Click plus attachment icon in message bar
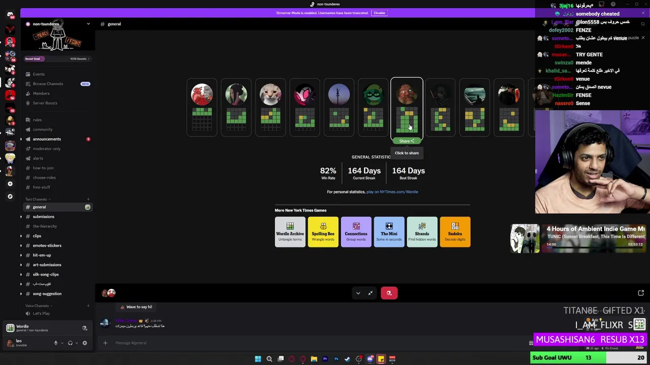 pyautogui.click(x=105, y=343)
